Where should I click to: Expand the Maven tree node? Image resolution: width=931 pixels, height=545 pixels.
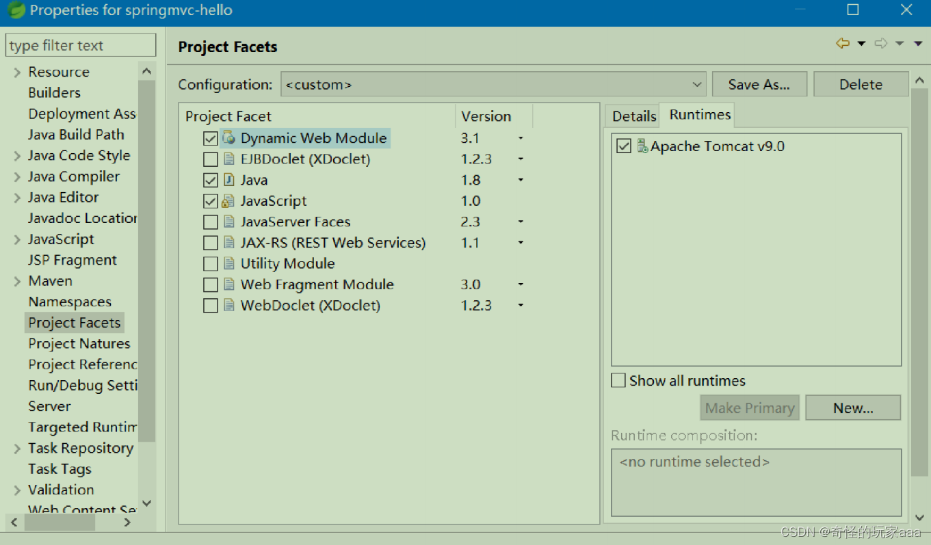click(x=17, y=282)
